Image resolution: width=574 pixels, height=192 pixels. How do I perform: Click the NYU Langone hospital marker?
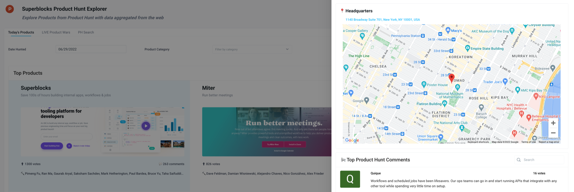tap(536, 96)
